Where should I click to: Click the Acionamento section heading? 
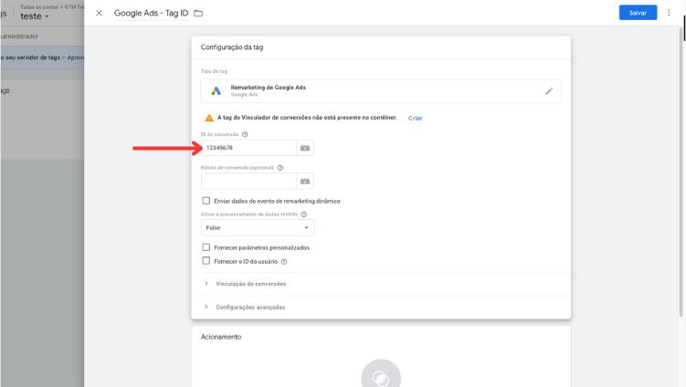click(221, 337)
